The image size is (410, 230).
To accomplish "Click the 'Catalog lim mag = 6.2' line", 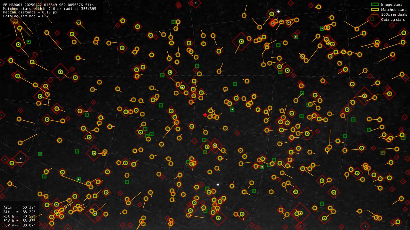I will 26,16.
